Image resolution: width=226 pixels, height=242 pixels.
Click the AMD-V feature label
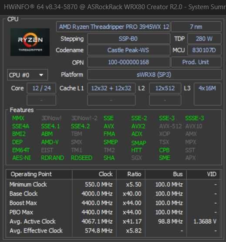50,142
